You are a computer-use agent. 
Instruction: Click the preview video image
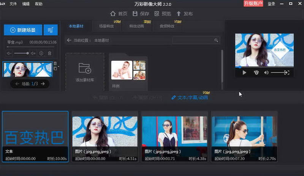[264, 50]
